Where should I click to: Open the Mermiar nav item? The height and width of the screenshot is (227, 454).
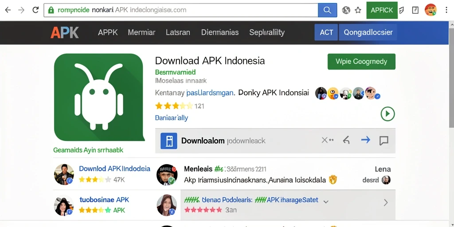[141, 32]
